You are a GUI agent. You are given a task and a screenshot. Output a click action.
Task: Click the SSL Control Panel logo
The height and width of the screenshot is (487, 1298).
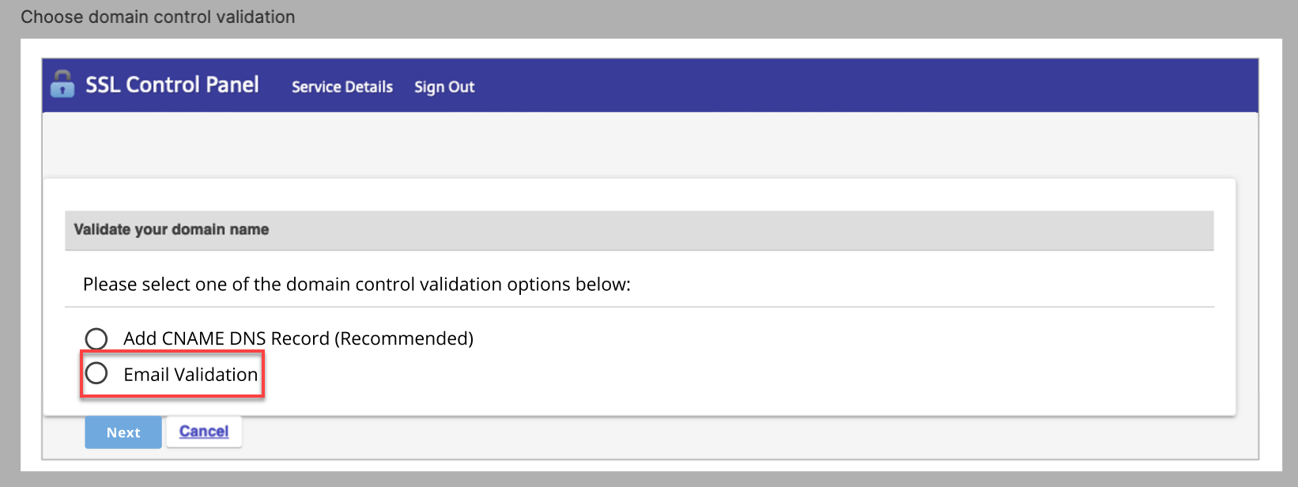[156, 85]
